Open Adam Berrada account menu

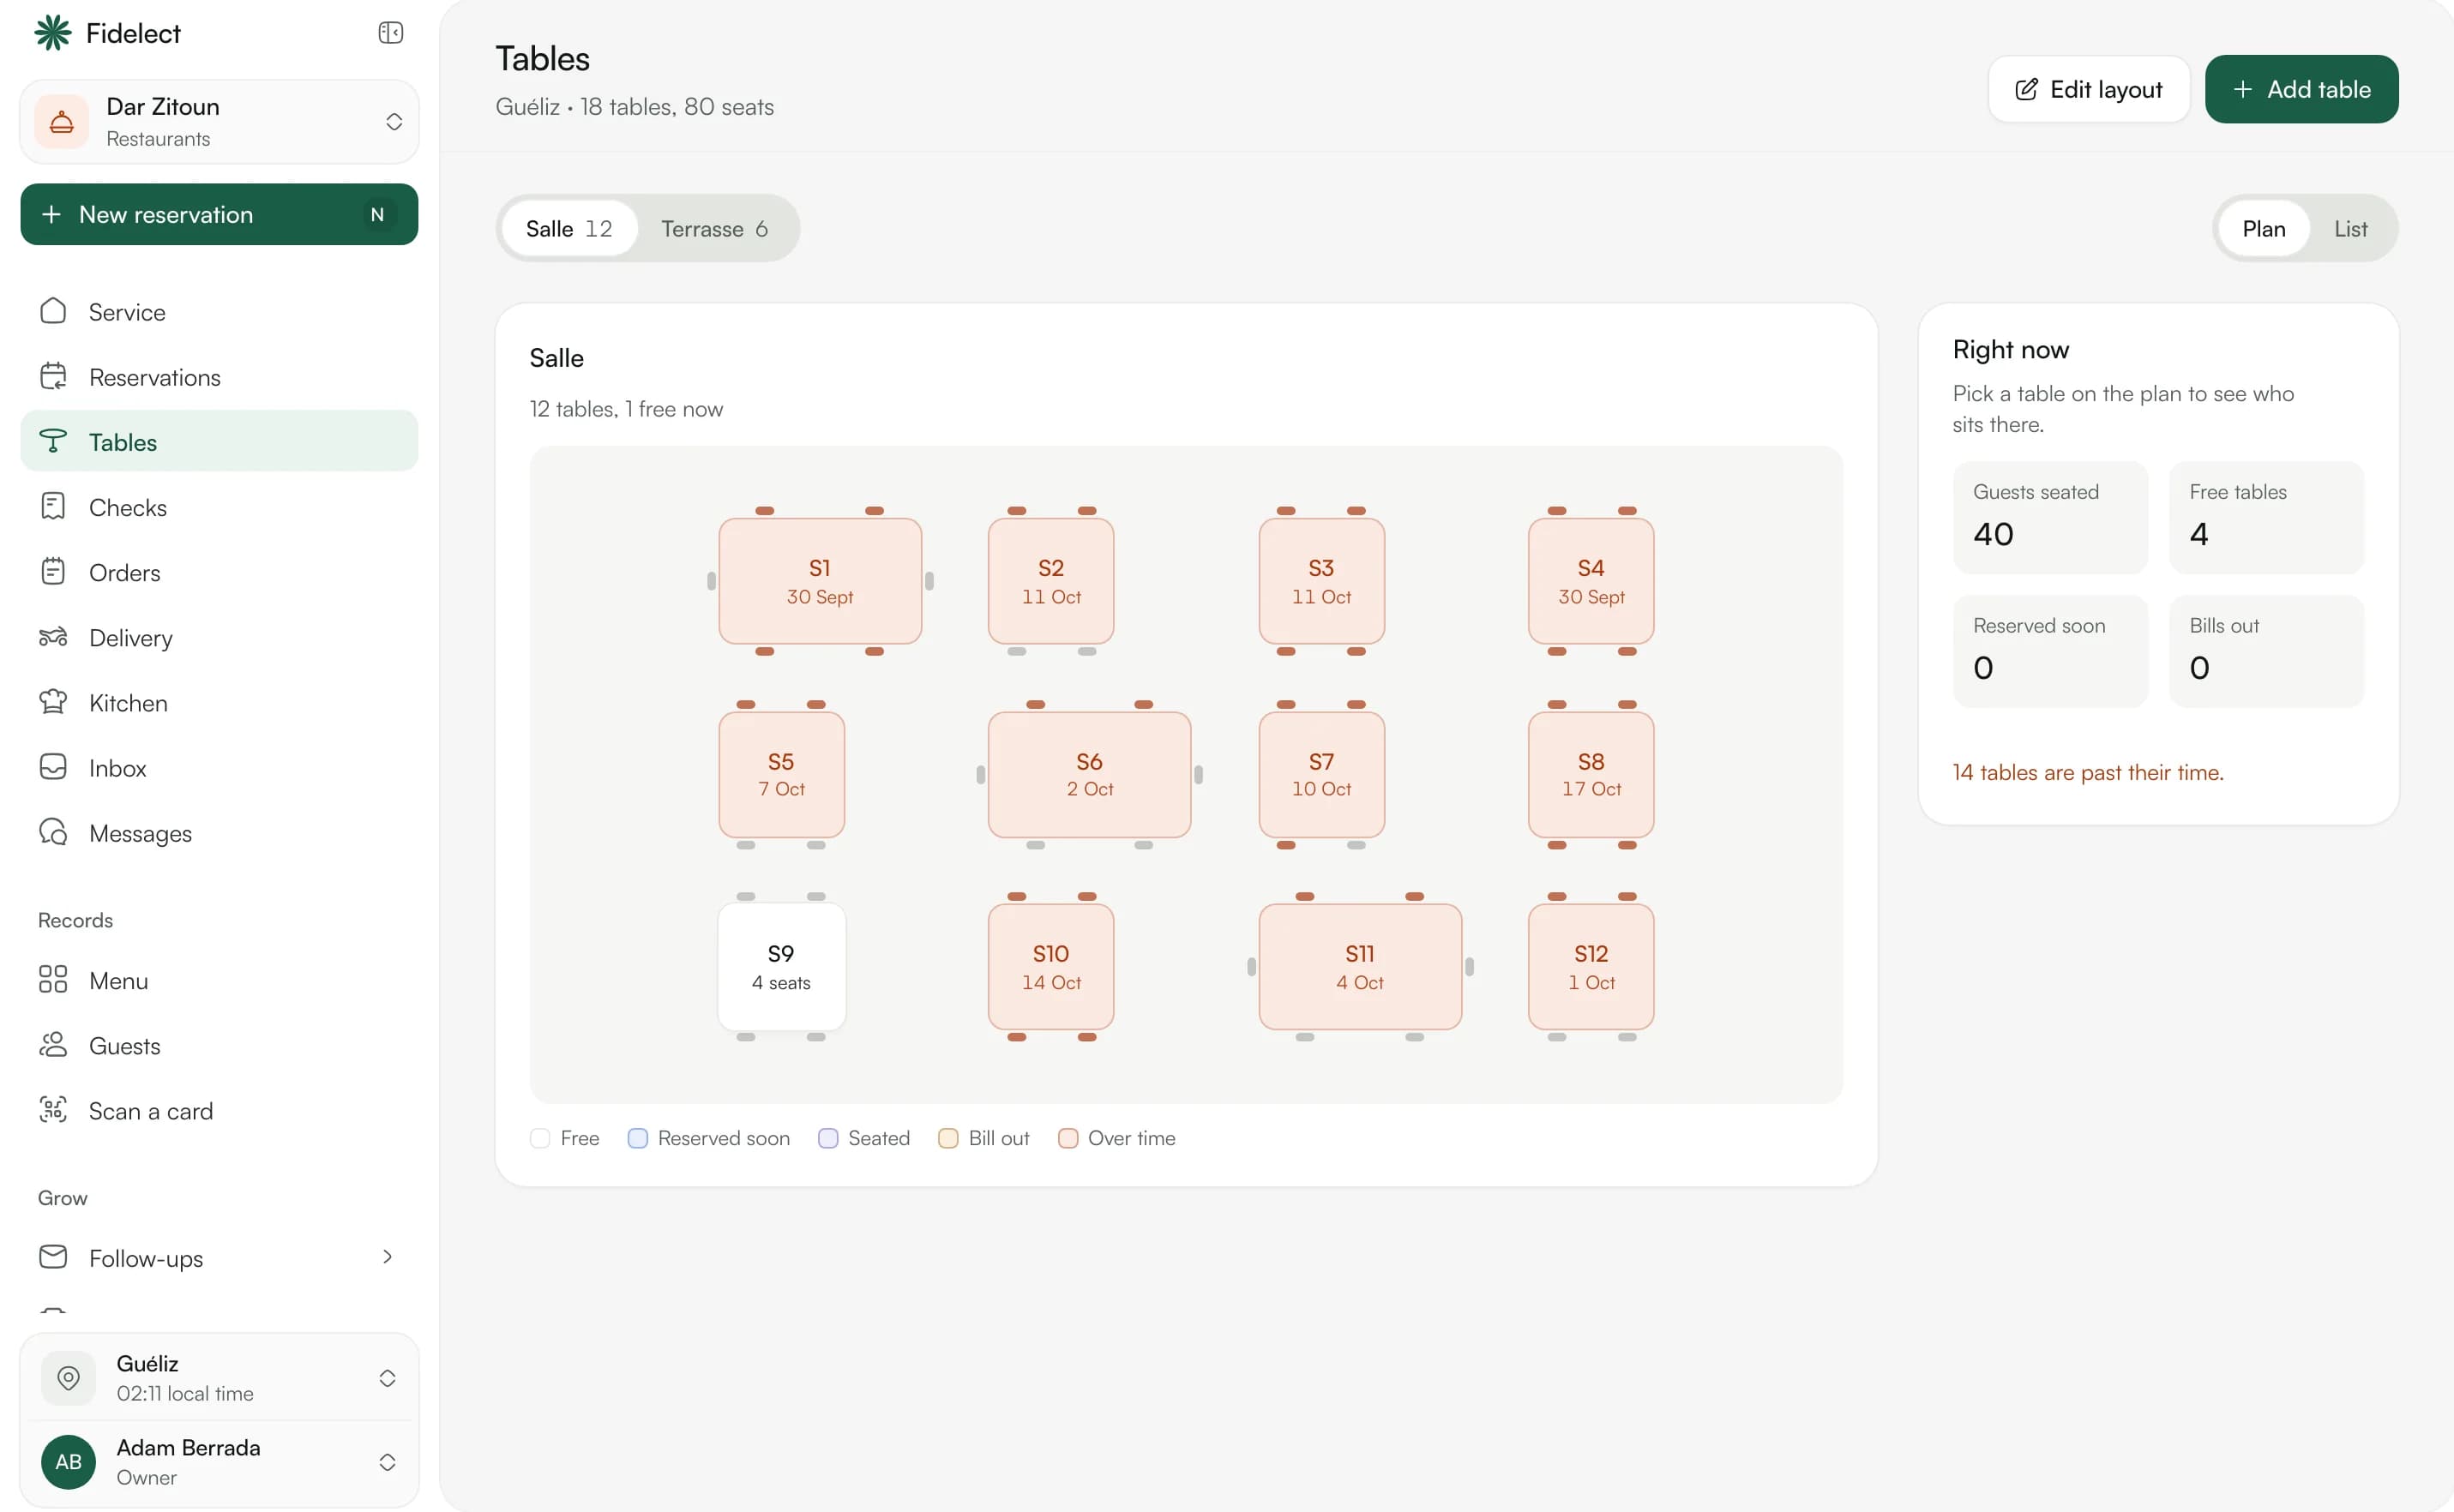220,1462
